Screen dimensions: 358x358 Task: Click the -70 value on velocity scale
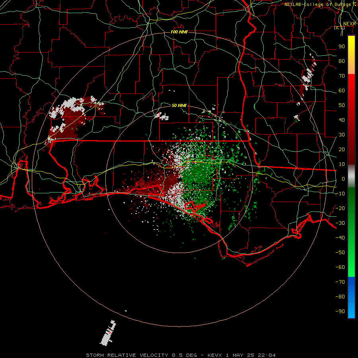340,282
